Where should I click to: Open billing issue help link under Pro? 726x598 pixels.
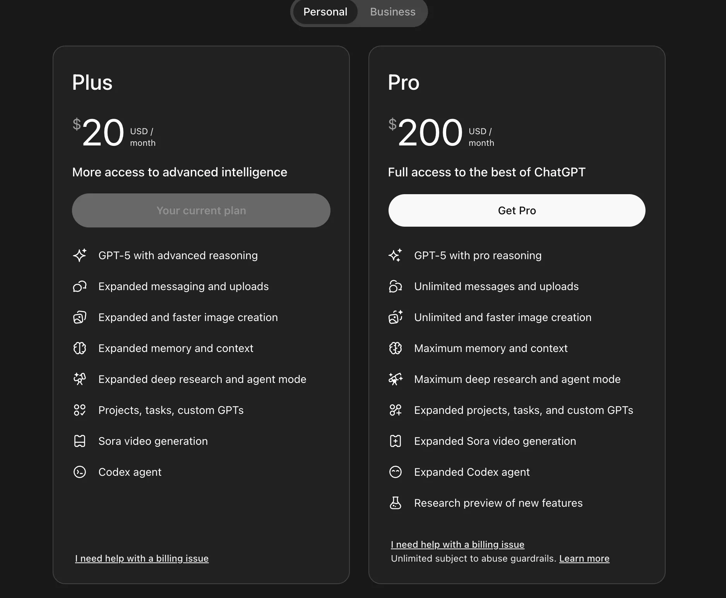[x=457, y=545]
